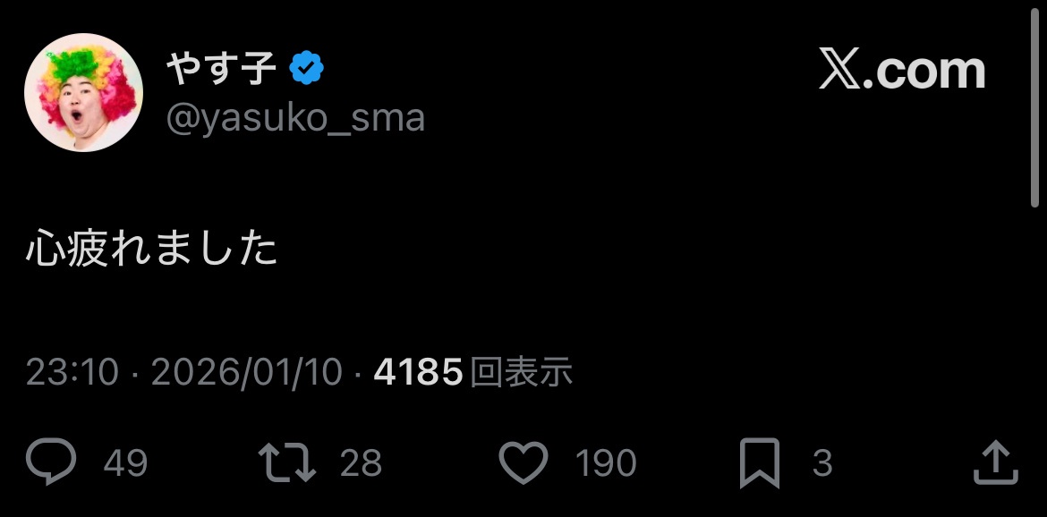Click the reply count 49
Screen dimensions: 1047x517
coord(125,463)
